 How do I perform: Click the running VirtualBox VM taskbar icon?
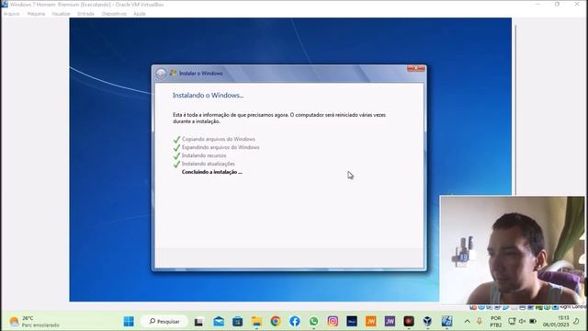[x=447, y=322]
